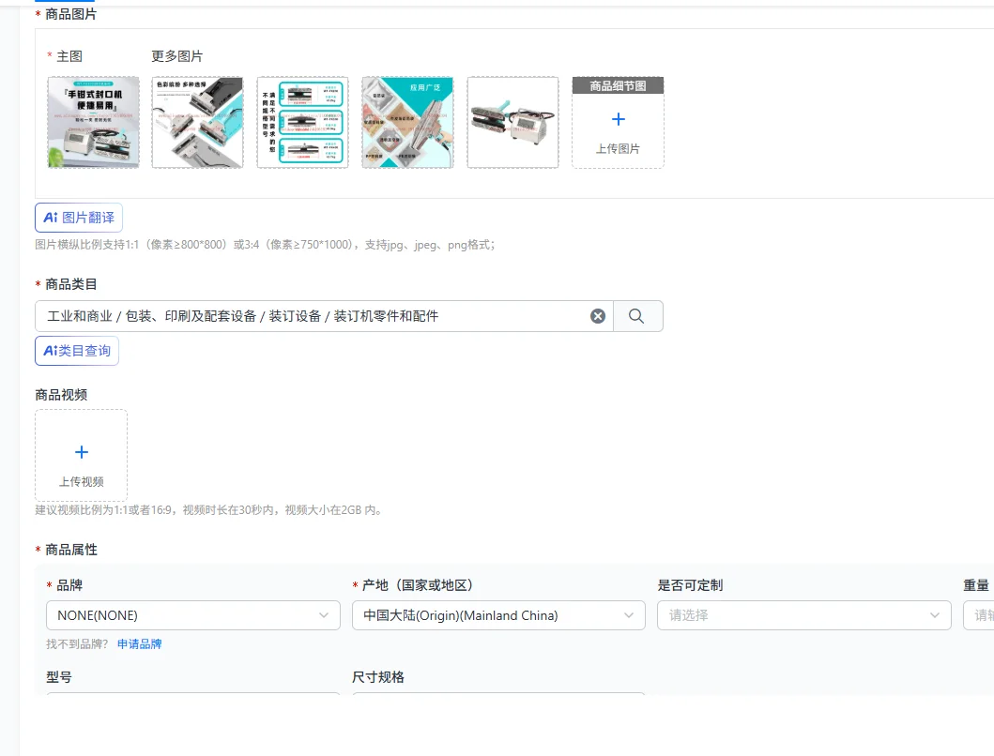Open the AI类目查询 button

click(x=77, y=351)
